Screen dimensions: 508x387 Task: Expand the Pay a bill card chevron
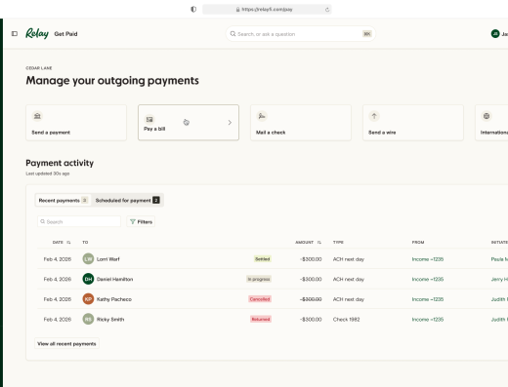coord(230,123)
